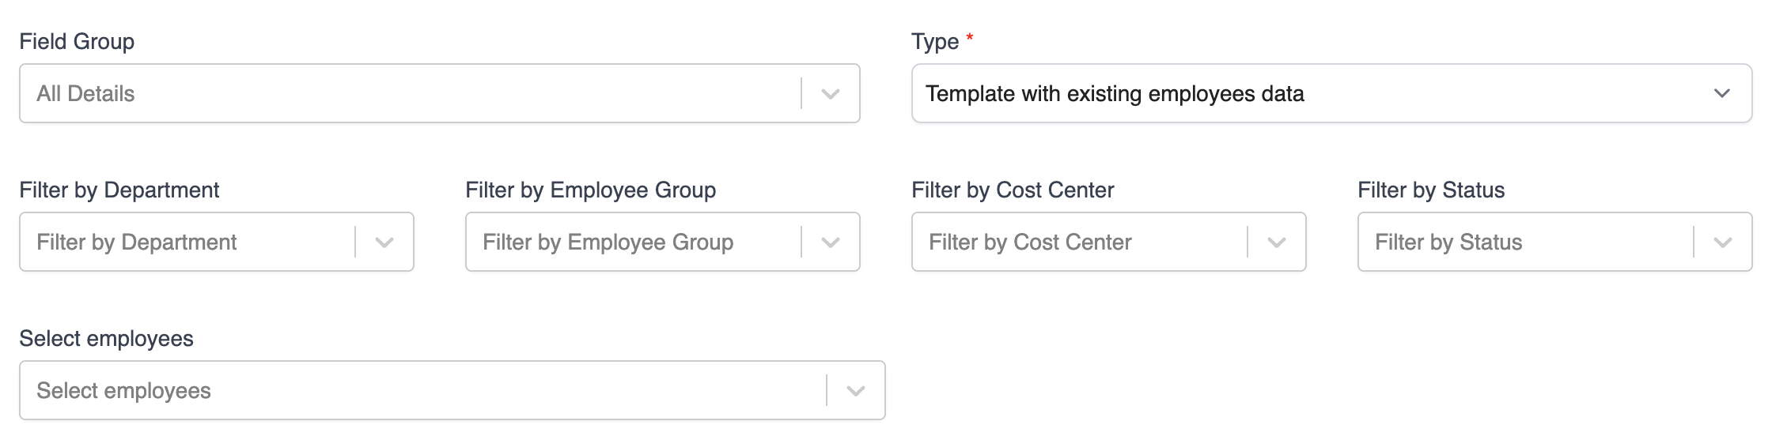Open 'Template with existing employees data' dropdown
Screen dimensions: 1772x436
coord(1266,94)
